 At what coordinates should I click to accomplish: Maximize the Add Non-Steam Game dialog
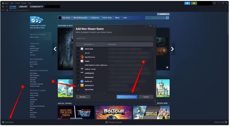coord(150,26)
